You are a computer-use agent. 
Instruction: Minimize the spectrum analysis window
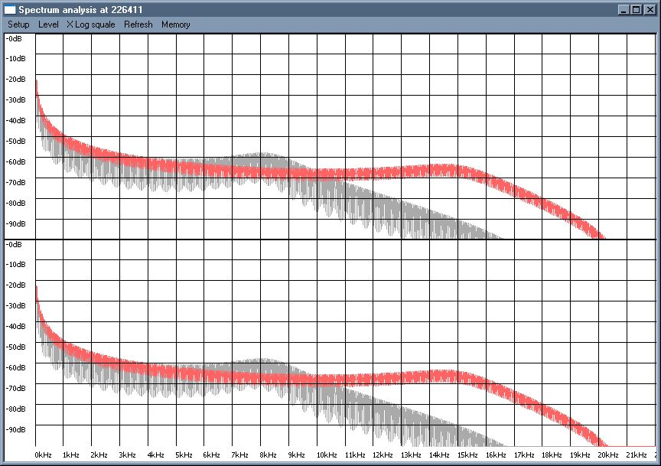point(624,10)
